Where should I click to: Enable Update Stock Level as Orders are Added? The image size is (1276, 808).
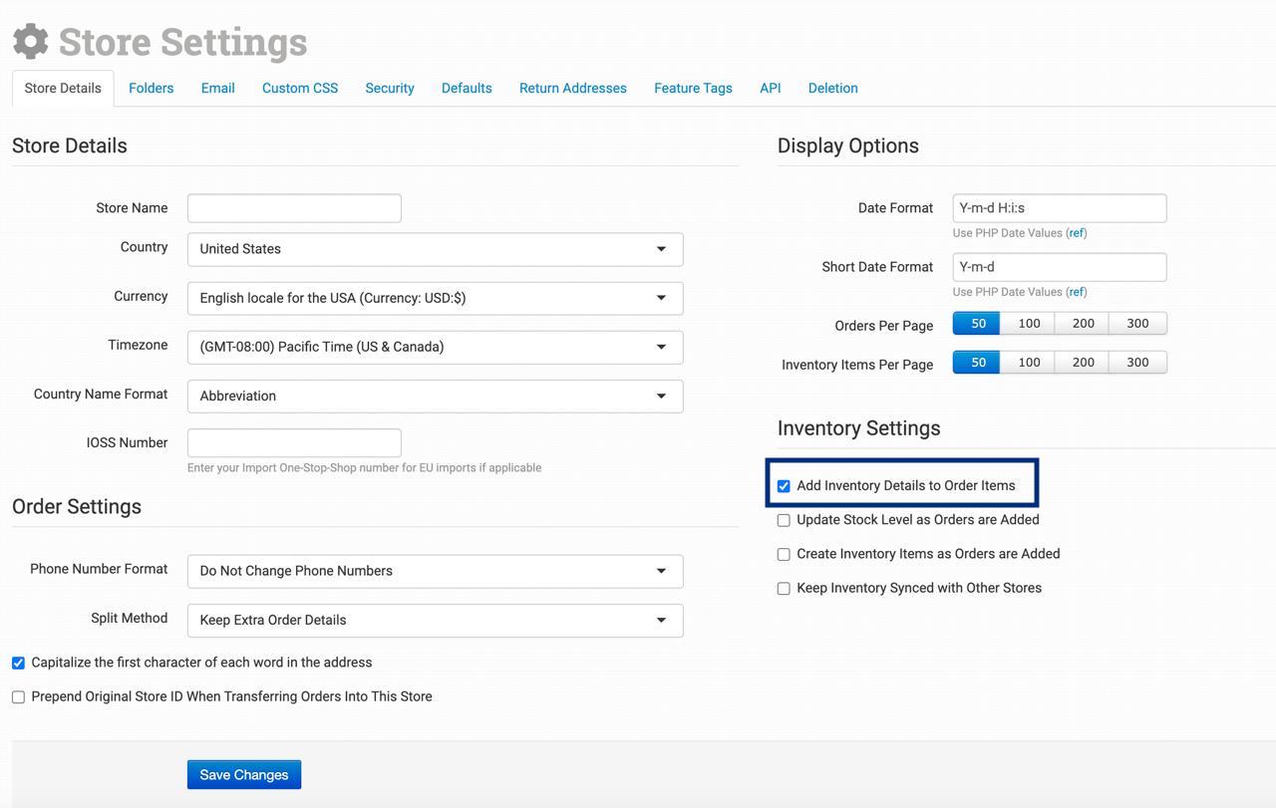tap(784, 520)
